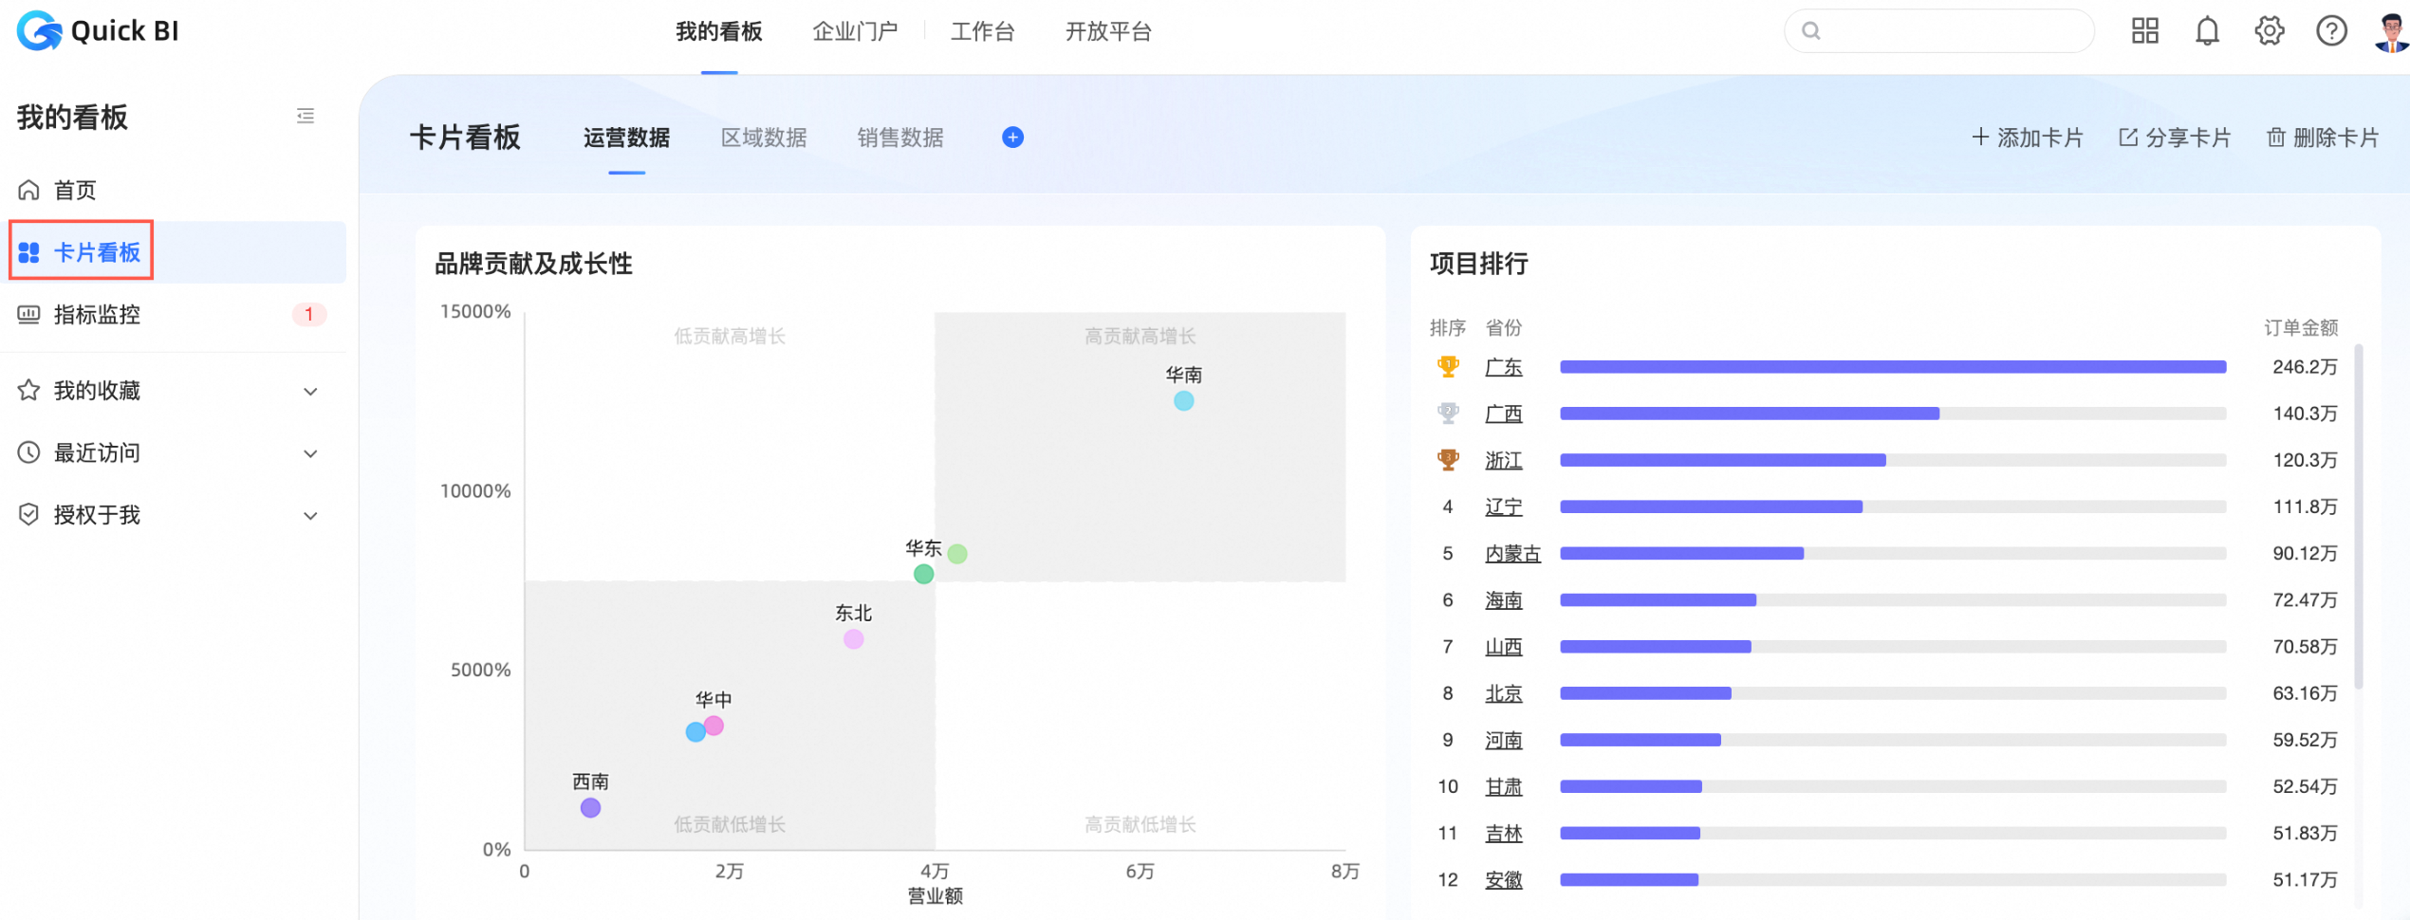Viewport: 2410px width, 920px height.
Task: Click the bronze trophy for 浙江
Action: point(1448,459)
